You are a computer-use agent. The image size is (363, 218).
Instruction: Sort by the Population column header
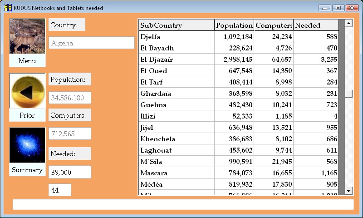(234, 25)
